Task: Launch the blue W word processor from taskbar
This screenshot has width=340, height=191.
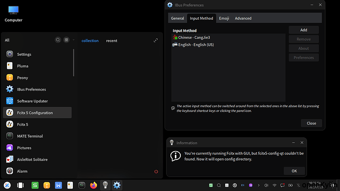Action: tap(58, 185)
